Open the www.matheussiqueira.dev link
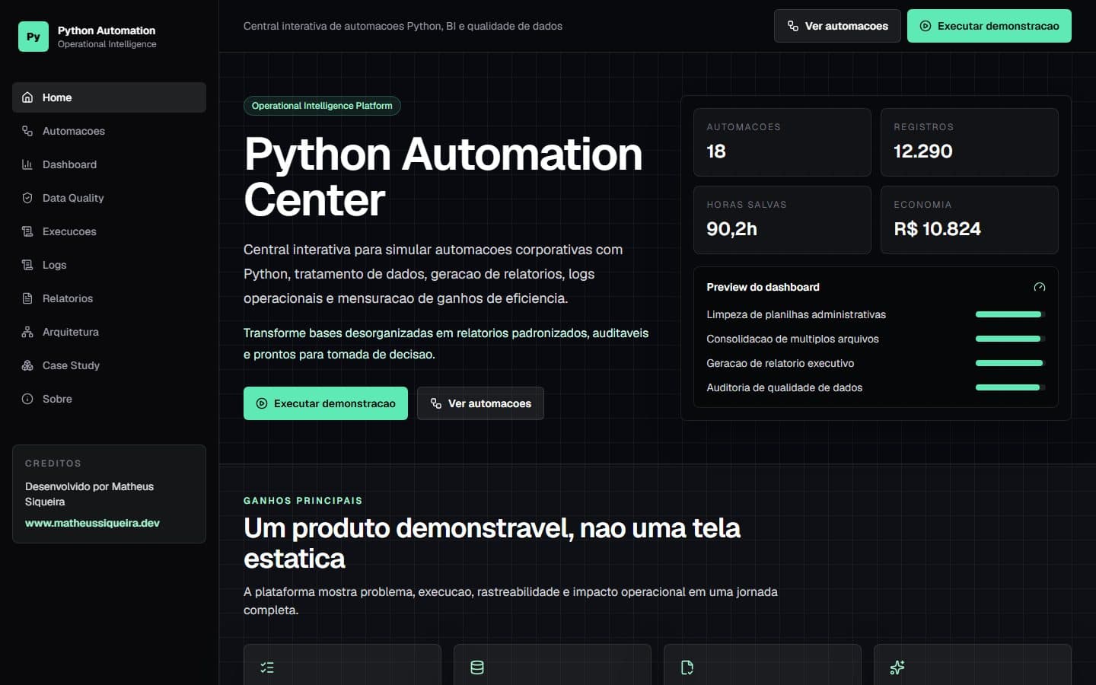The image size is (1096, 685). (92, 523)
